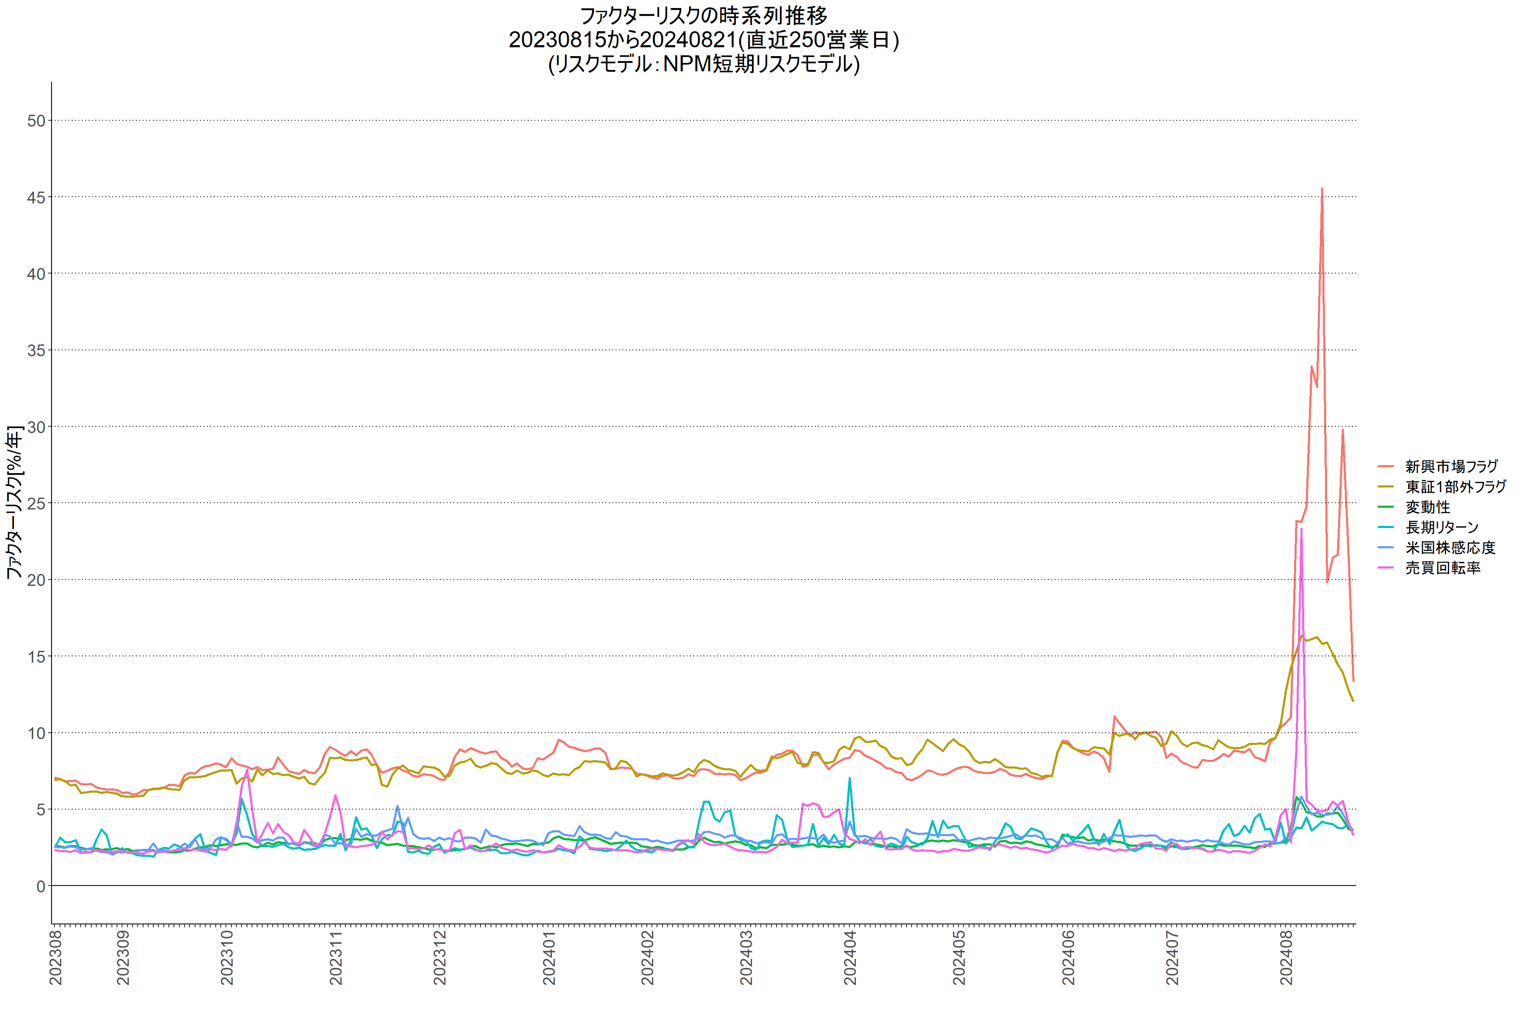Screen dimensions: 1520x1013
Task: Click the green 変動性 legend swatch
Action: [x=1386, y=507]
